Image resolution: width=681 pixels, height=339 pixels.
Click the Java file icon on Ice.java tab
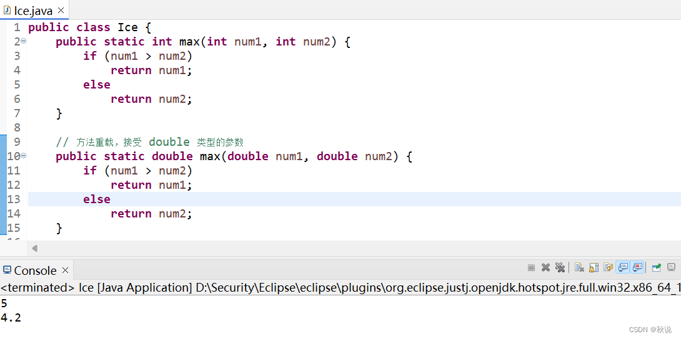7,10
